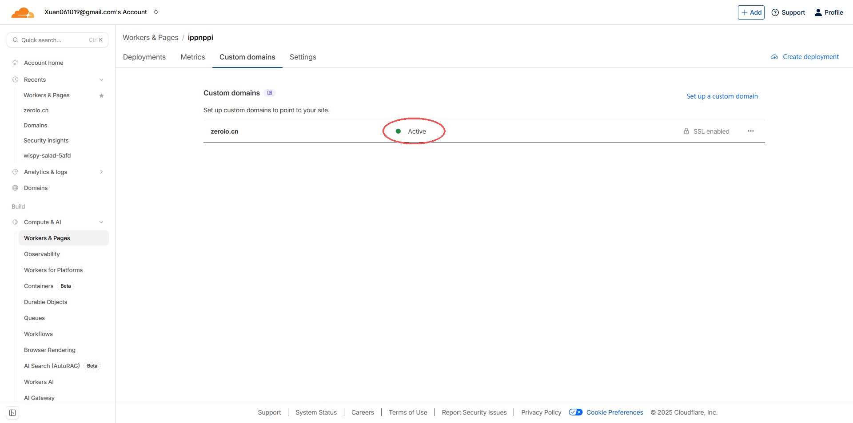Click the Recents clock icon
This screenshot has height=423, width=853.
[15, 79]
